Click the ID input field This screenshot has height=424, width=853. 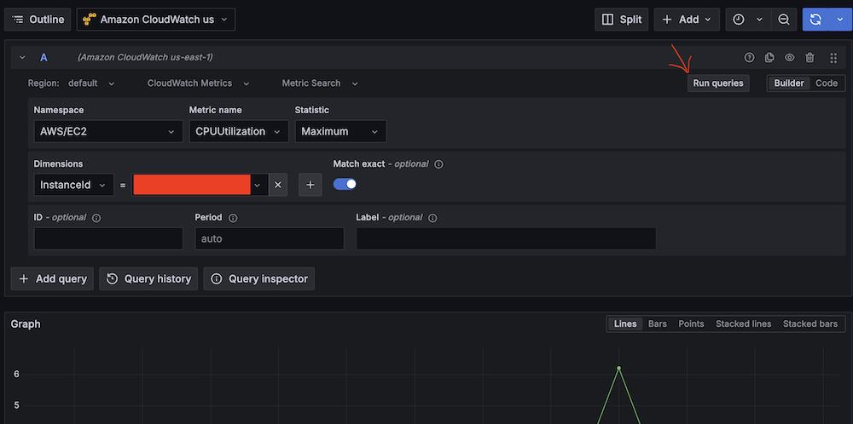(108, 238)
